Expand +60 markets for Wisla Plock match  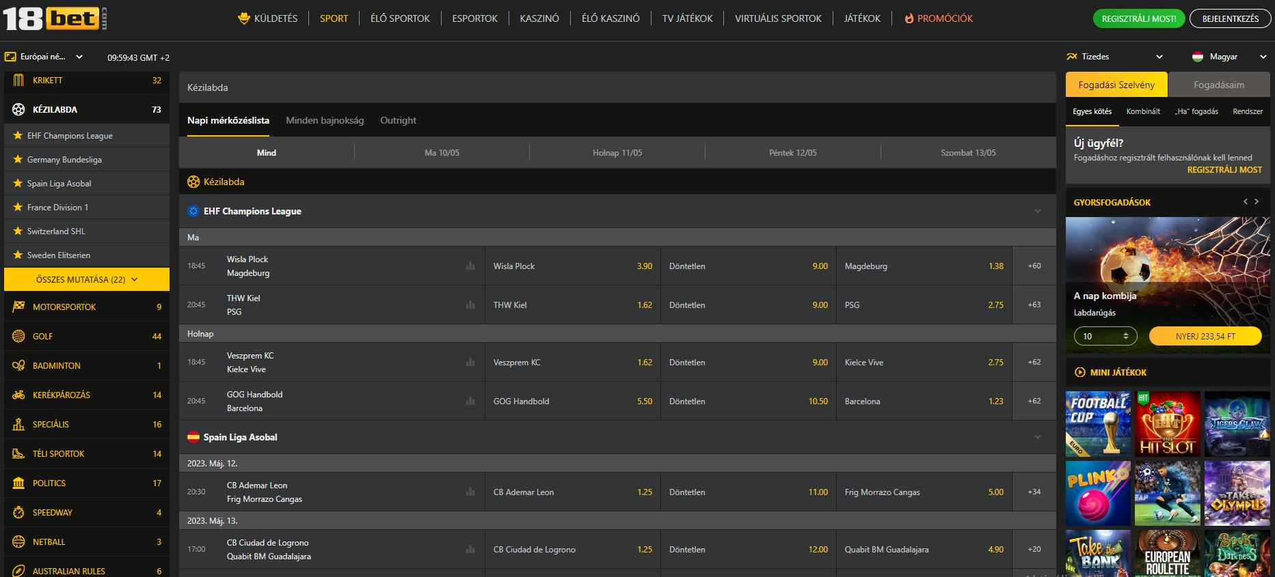pos(1034,266)
